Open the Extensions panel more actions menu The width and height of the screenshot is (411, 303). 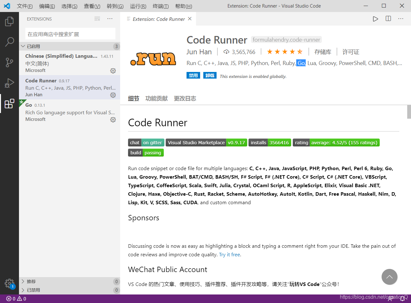pos(110,19)
